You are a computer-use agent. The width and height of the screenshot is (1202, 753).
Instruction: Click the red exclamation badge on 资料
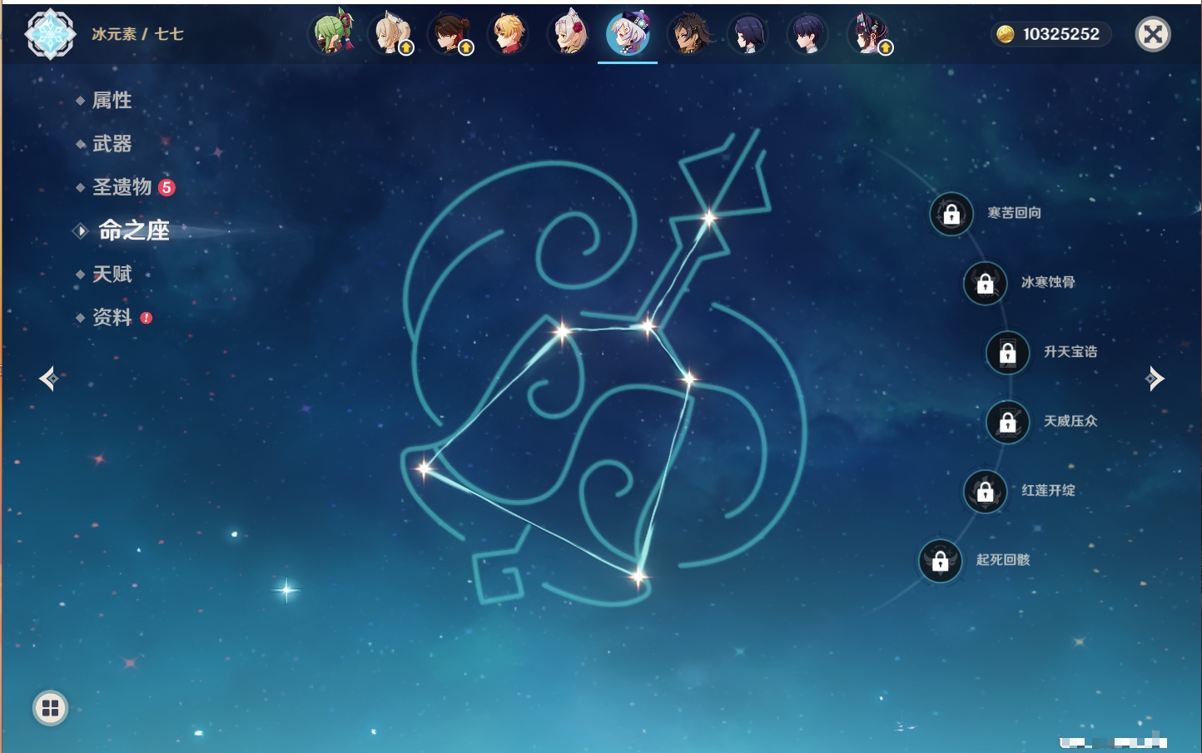click(x=147, y=318)
